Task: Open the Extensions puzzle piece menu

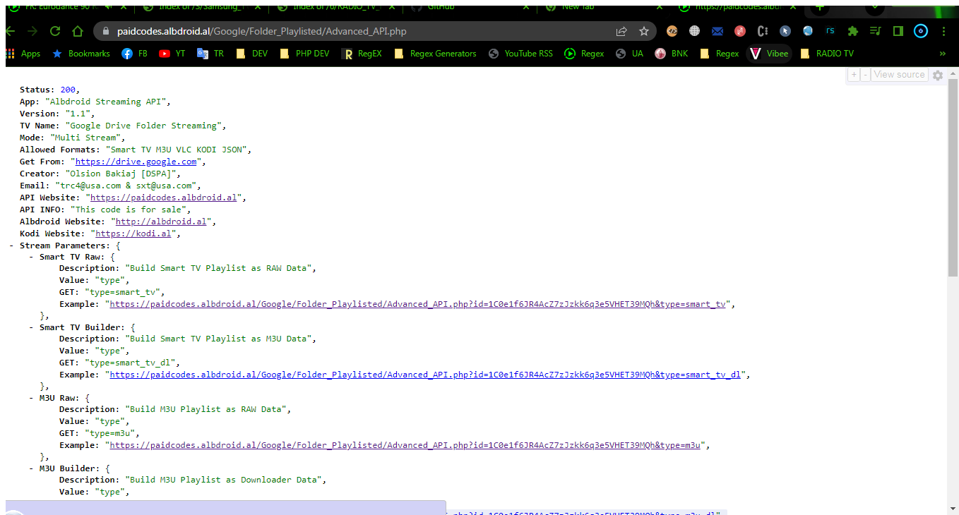Action: click(x=852, y=31)
